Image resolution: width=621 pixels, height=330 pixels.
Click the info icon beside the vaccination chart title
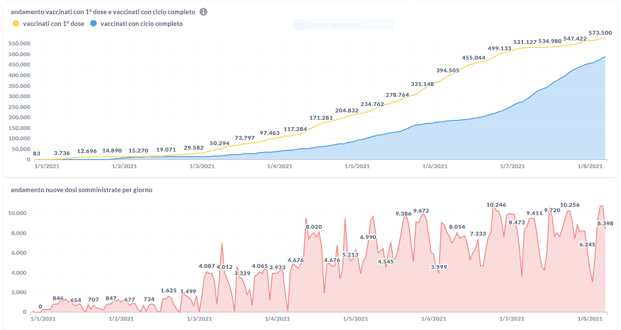point(203,12)
